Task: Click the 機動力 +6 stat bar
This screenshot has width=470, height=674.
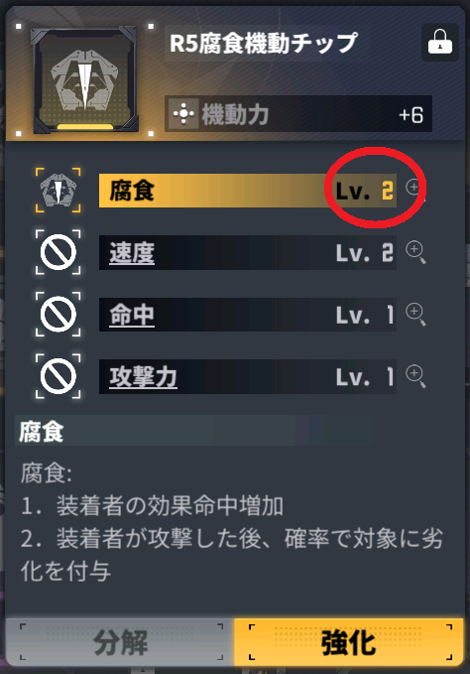Action: 298,114
